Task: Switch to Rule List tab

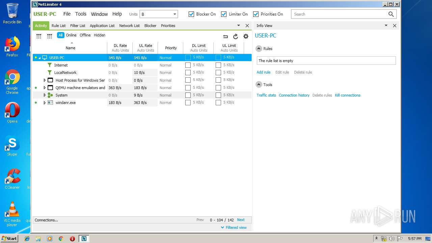Action: click(x=59, y=26)
